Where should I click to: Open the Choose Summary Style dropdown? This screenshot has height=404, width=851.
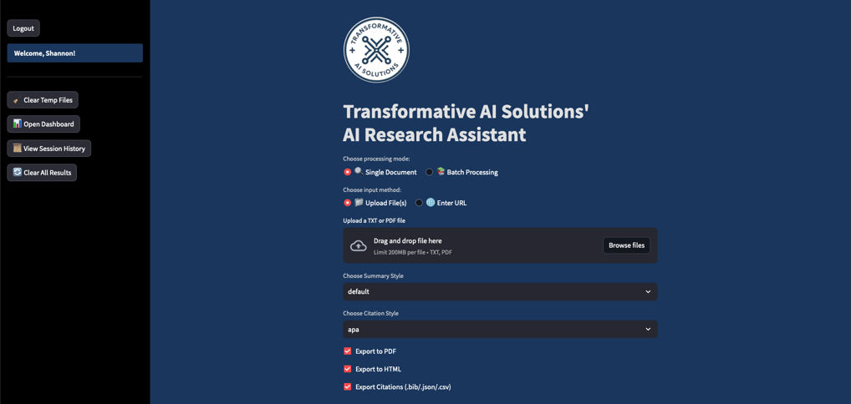pos(500,291)
